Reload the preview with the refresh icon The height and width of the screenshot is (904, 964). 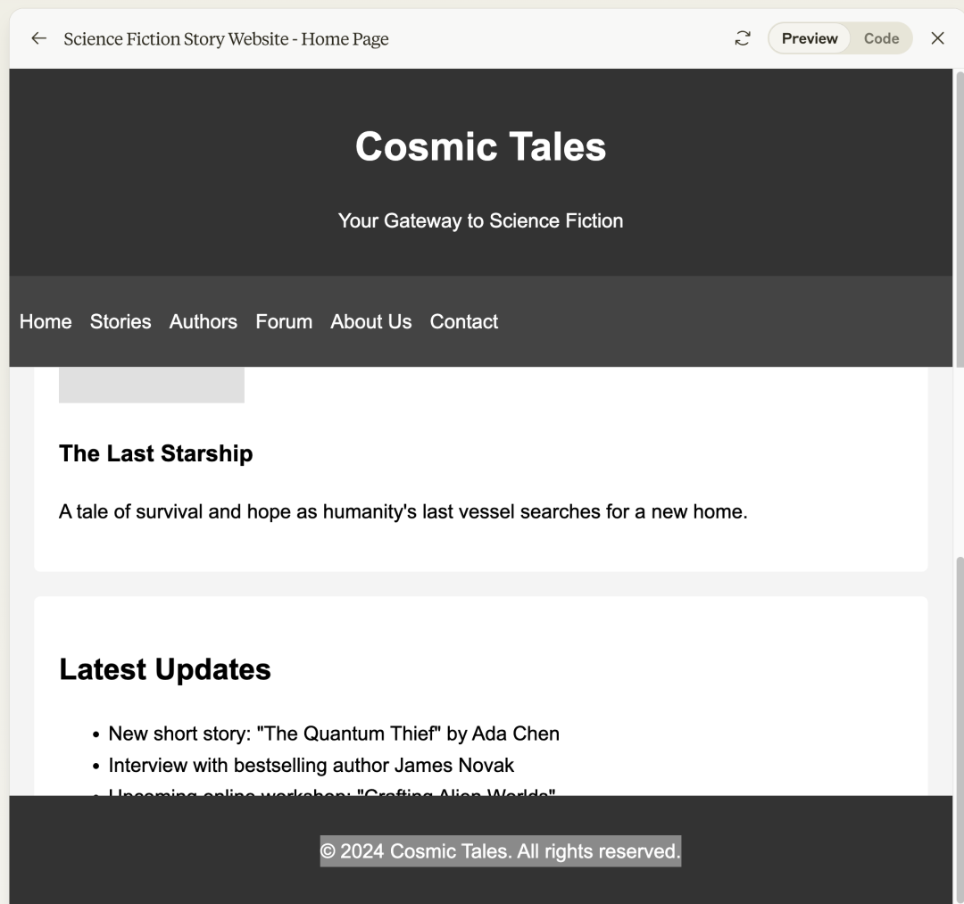pyautogui.click(x=742, y=38)
